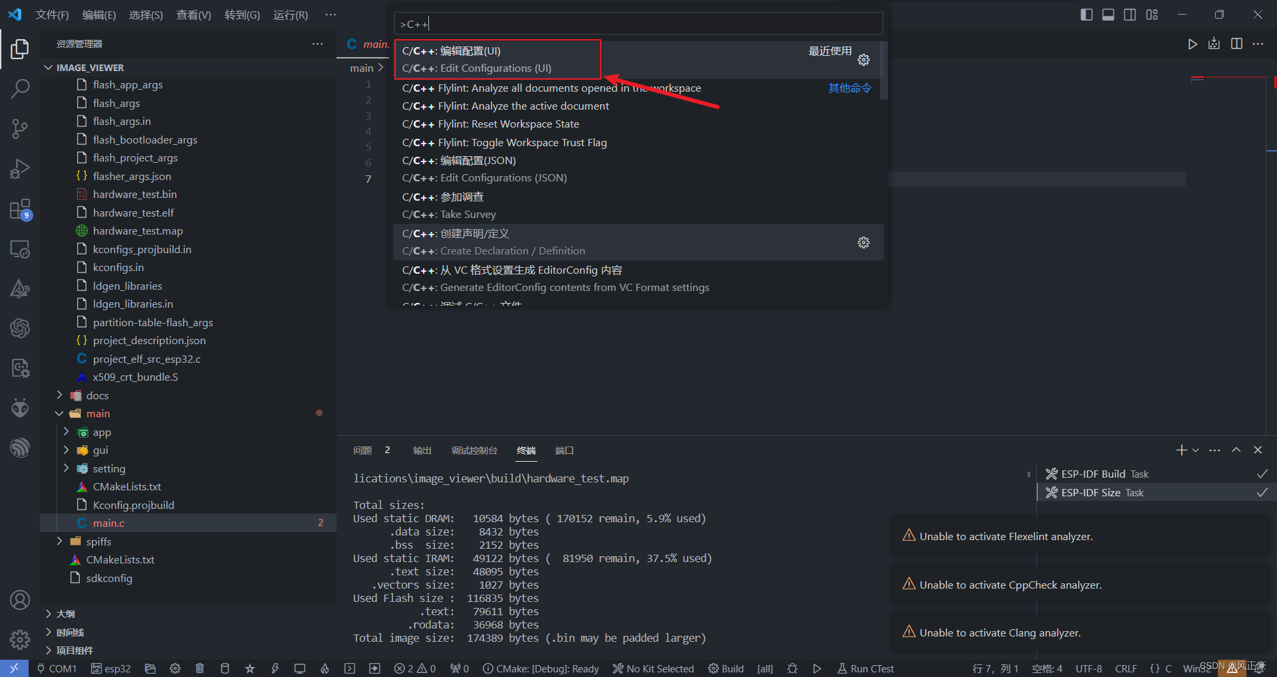The height and width of the screenshot is (677, 1277).
Task: Select C/C++: 编辑配置(UI) command
Action: click(637, 60)
